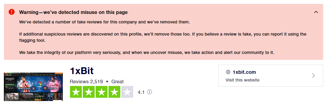Click the second green rating star

(89, 92)
